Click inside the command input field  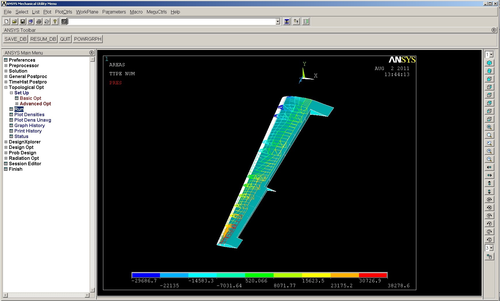tap(170, 21)
